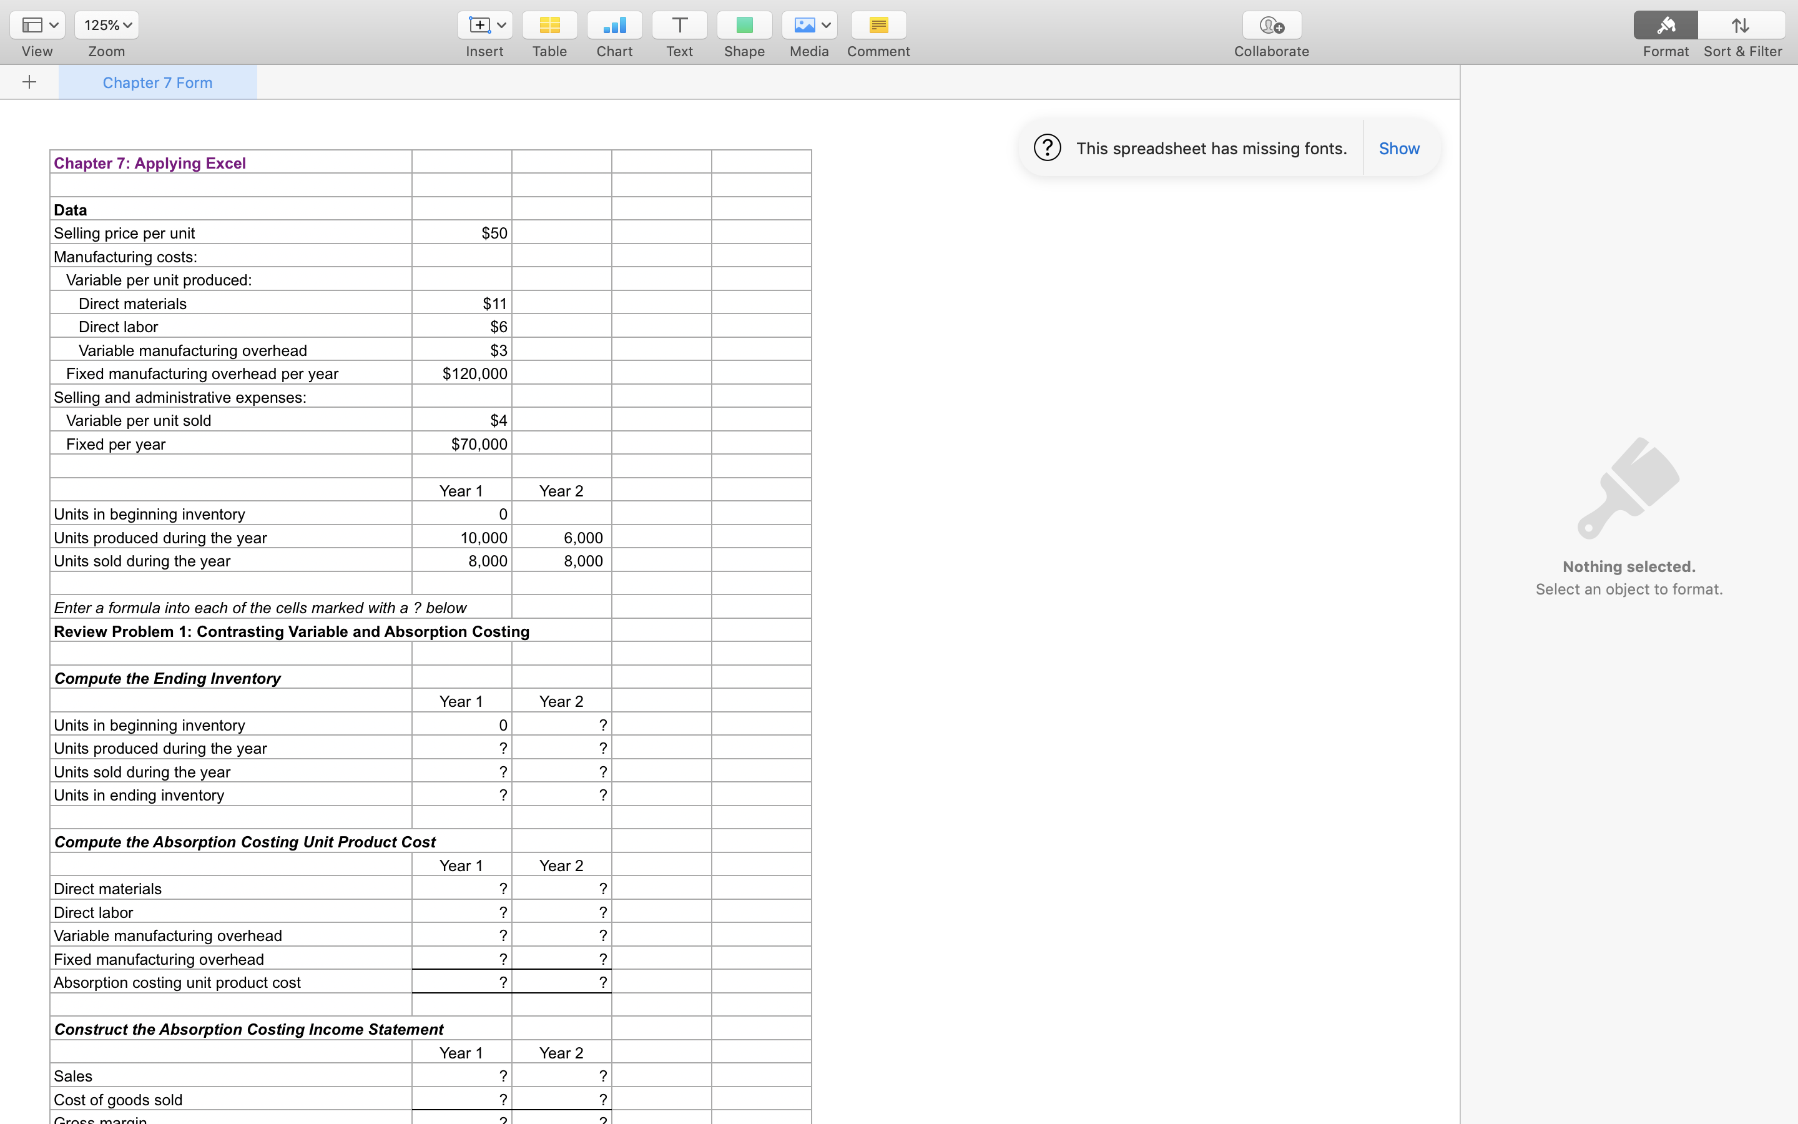Toggle the Sort & Filter panel
This screenshot has height=1124, width=1798.
point(1741,24)
